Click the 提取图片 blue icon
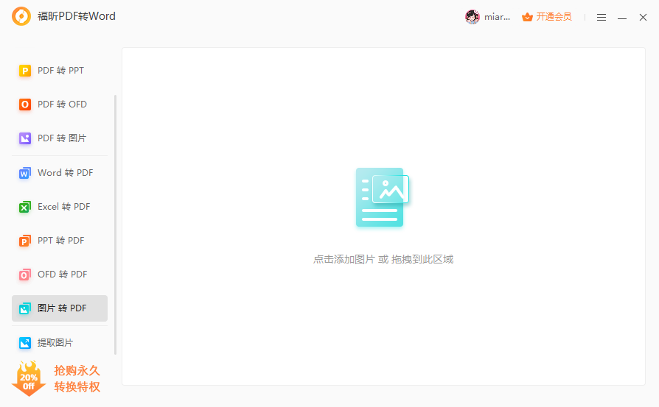The width and height of the screenshot is (659, 407). (25, 343)
